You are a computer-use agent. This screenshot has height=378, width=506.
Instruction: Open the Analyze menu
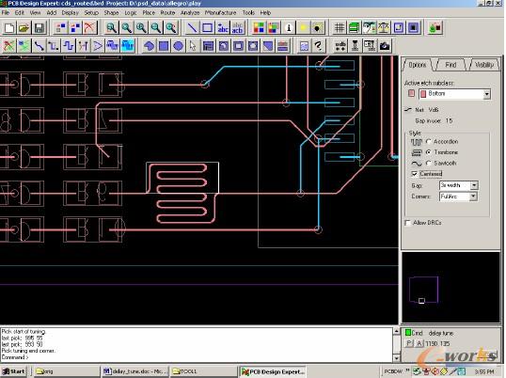click(190, 13)
